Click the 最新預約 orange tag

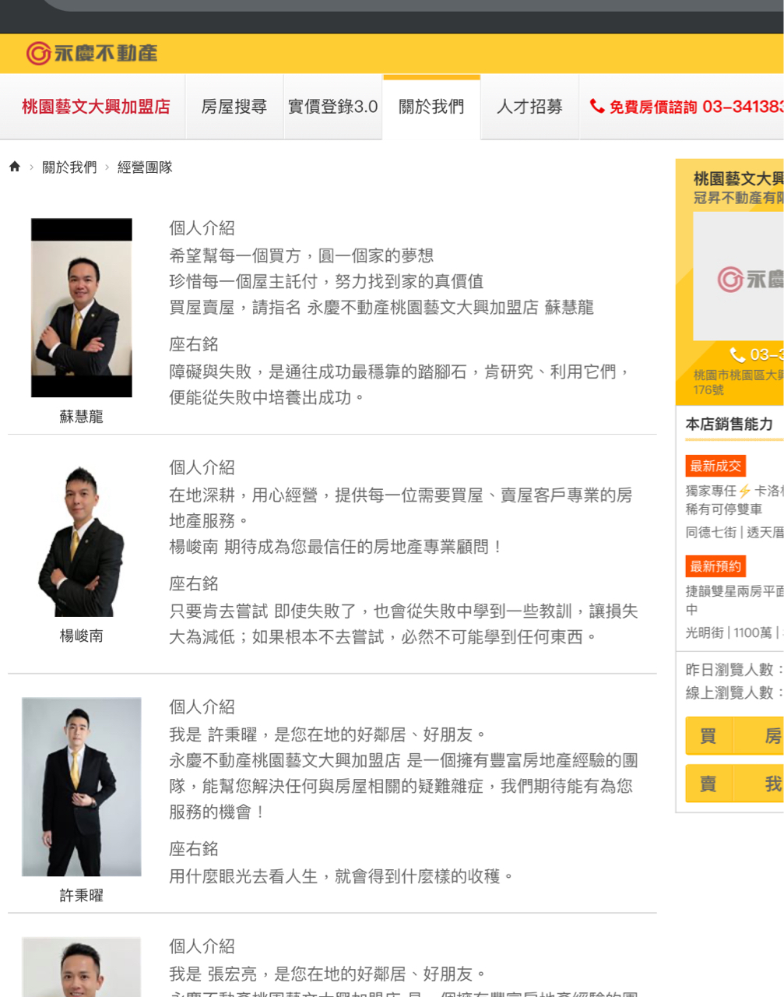715,566
